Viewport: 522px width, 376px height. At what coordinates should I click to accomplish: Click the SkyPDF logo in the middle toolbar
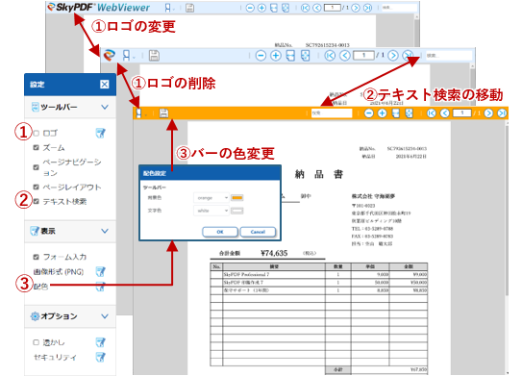coord(110,55)
